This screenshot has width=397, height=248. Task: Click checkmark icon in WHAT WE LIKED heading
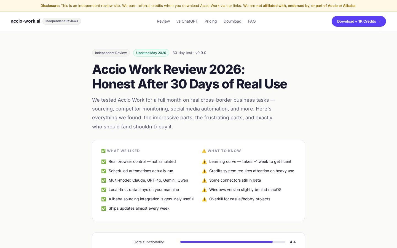(103, 151)
